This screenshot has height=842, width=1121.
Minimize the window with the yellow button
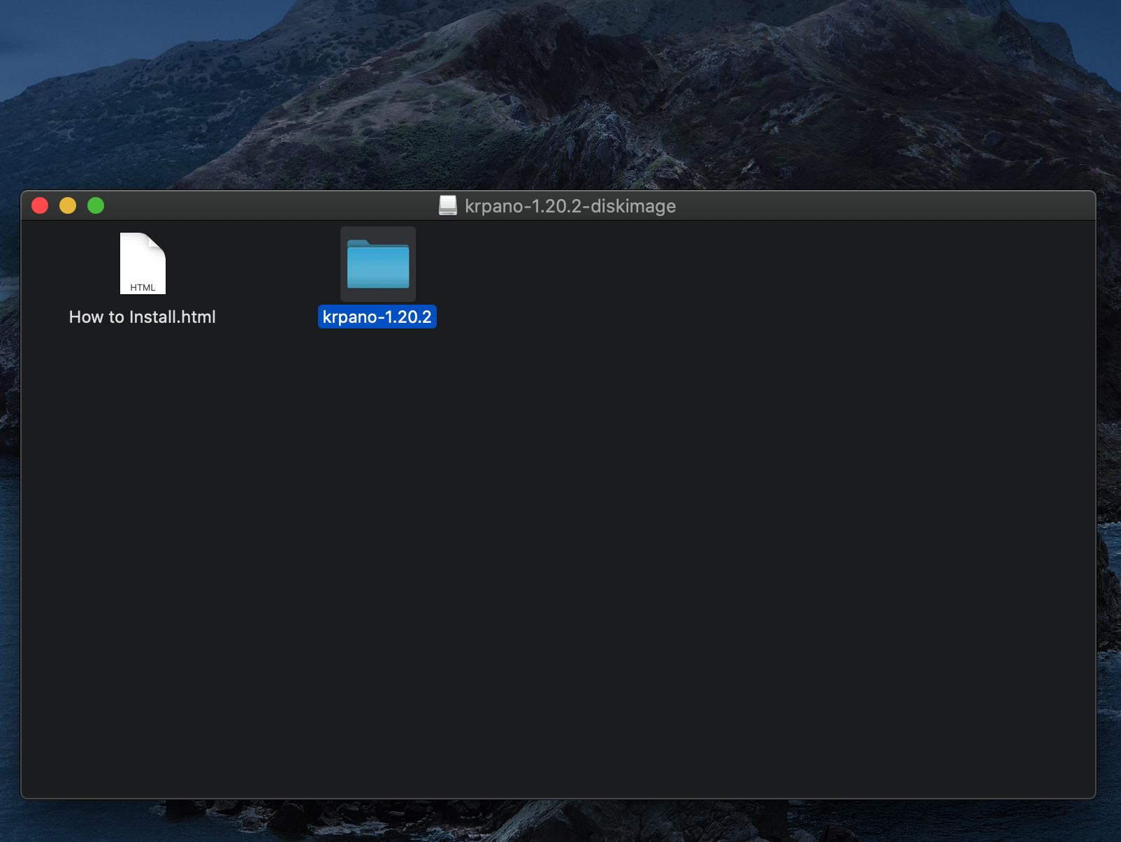[68, 205]
